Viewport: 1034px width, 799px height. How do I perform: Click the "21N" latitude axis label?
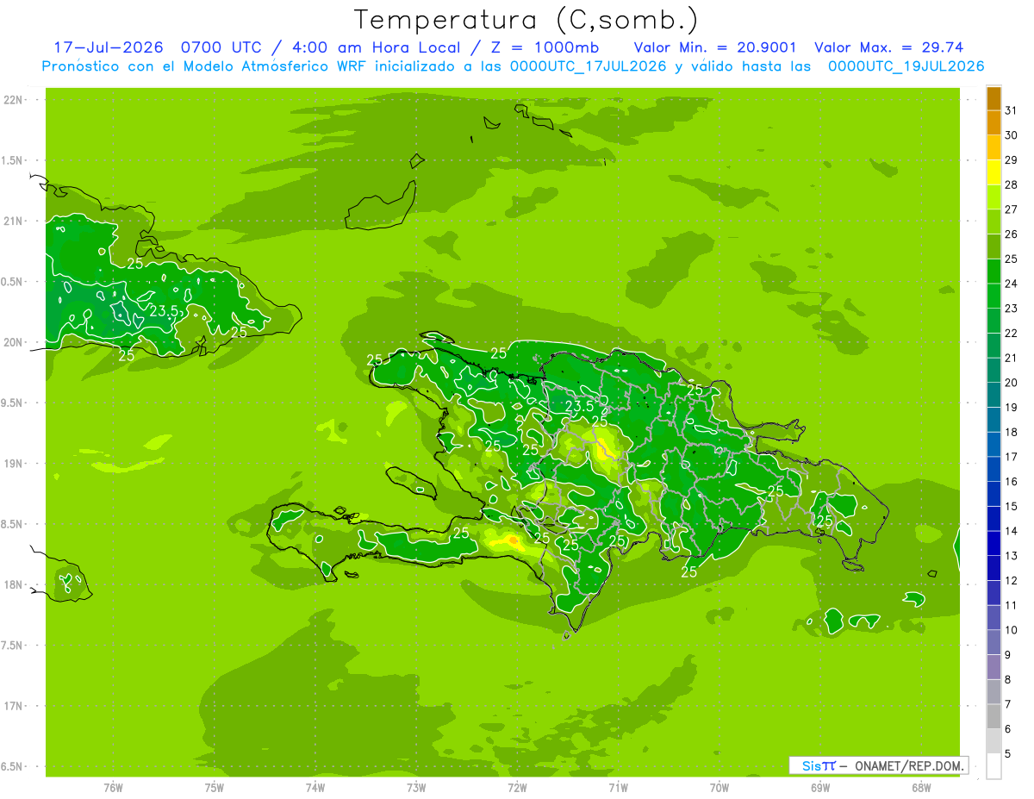[13, 222]
